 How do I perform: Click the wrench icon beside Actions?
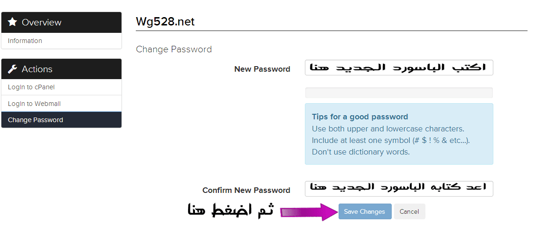[x=13, y=69]
